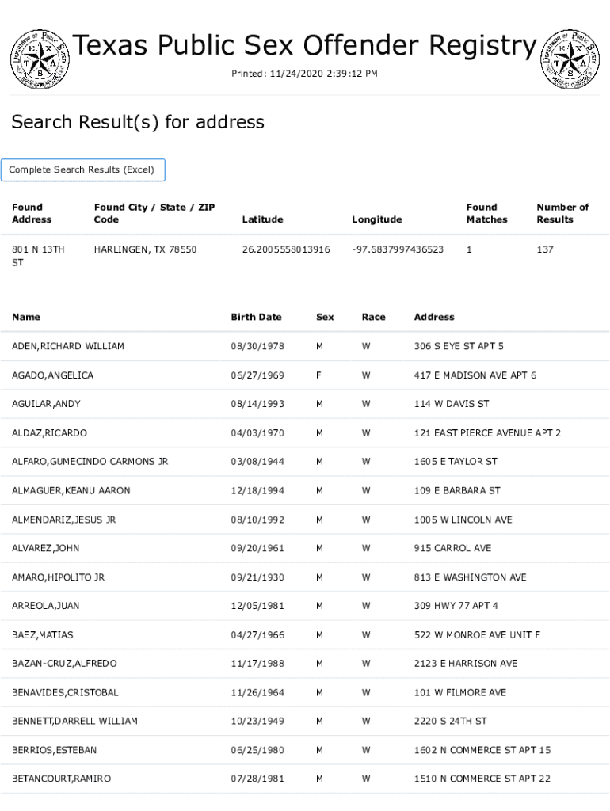Select the HARLINGEN, TX 78550 cell
Viewport: 610px width, 811px height.
click(x=145, y=249)
